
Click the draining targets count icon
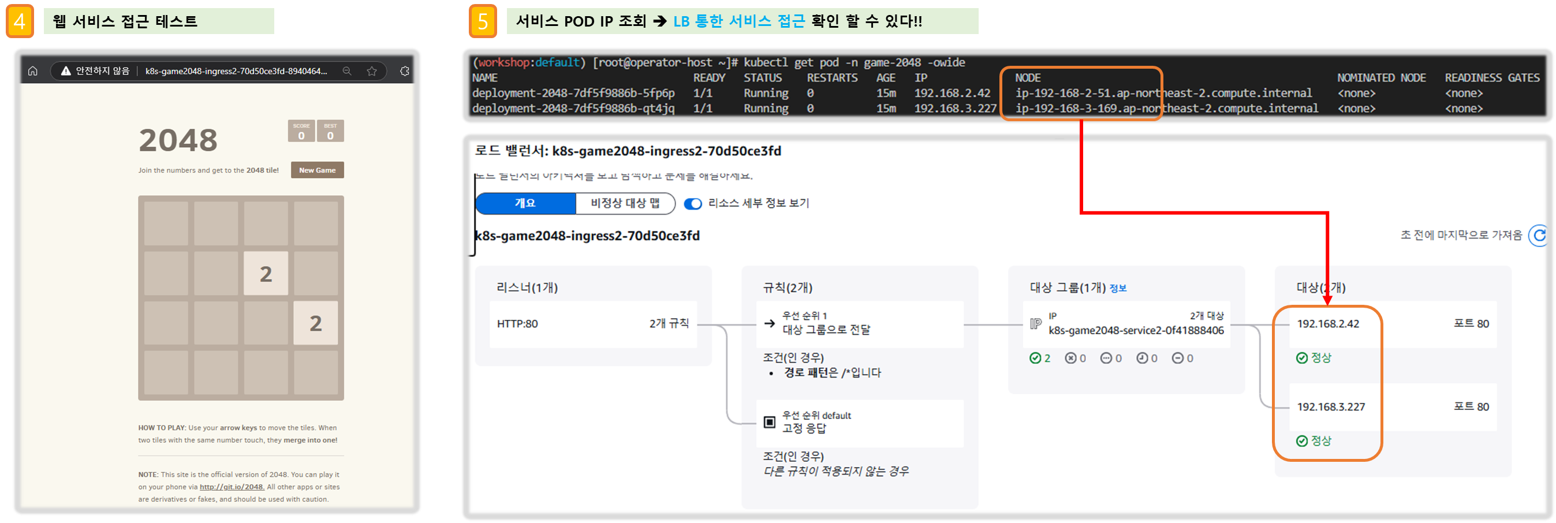click(x=1177, y=358)
